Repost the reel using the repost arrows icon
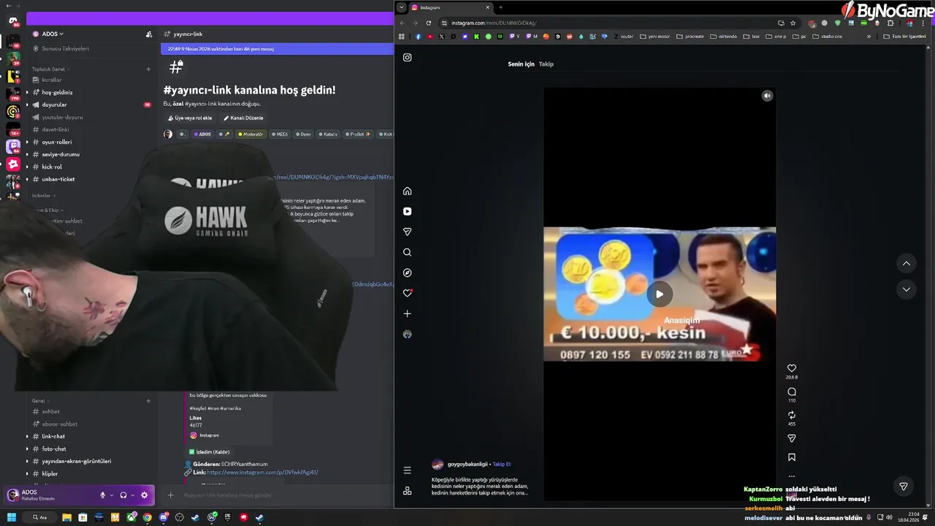935x526 pixels. pos(791,415)
